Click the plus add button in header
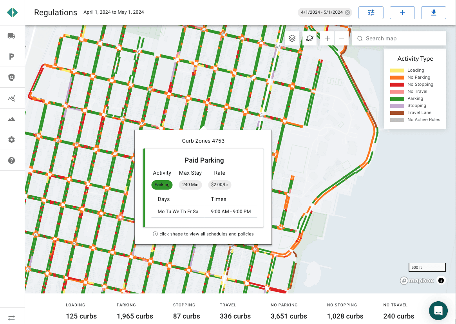The width and height of the screenshot is (456, 324). point(402,13)
